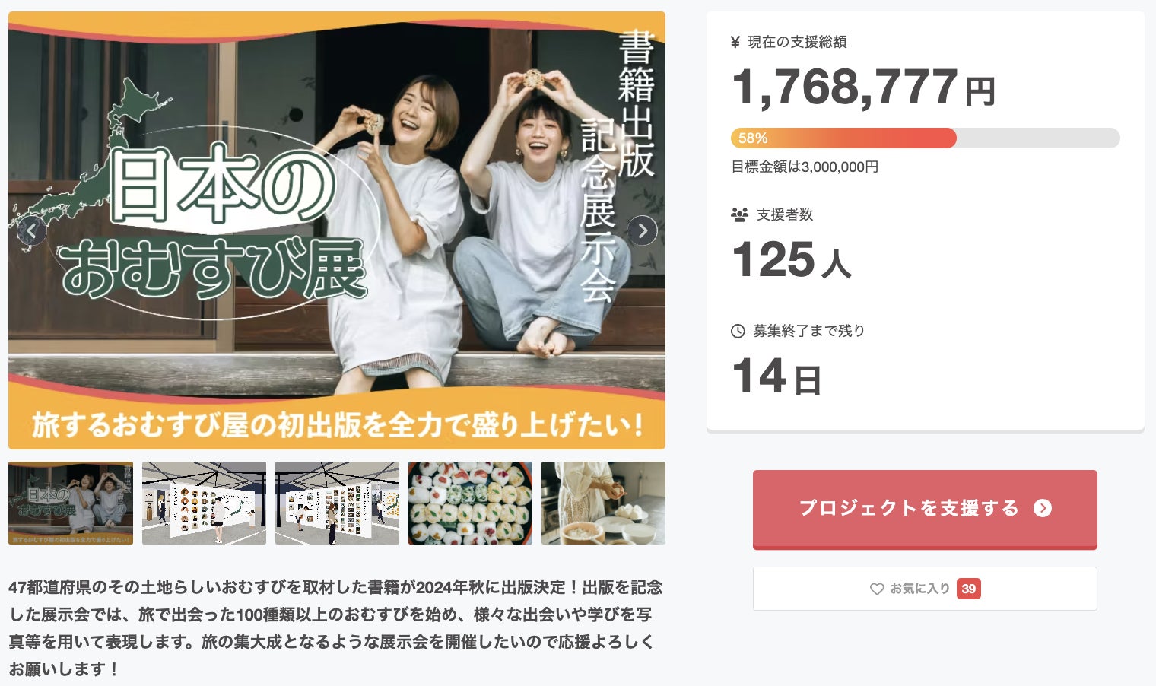Click the supporters people icon
The width and height of the screenshot is (1156, 686).
tap(739, 215)
